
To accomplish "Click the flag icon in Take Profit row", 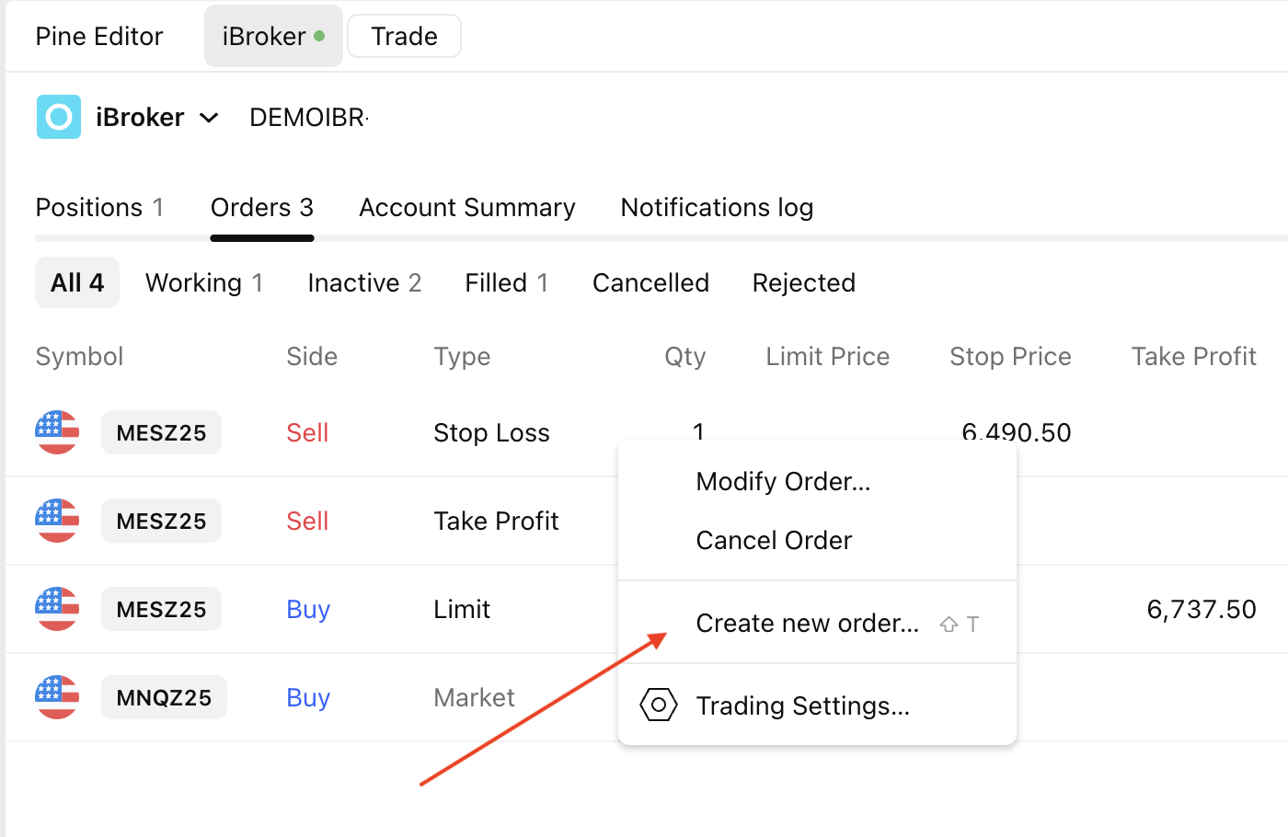I will click(57, 521).
